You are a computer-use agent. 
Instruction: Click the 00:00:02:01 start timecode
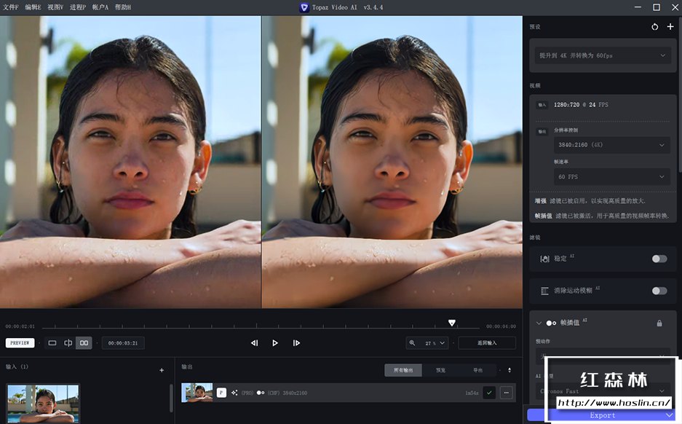click(x=20, y=326)
